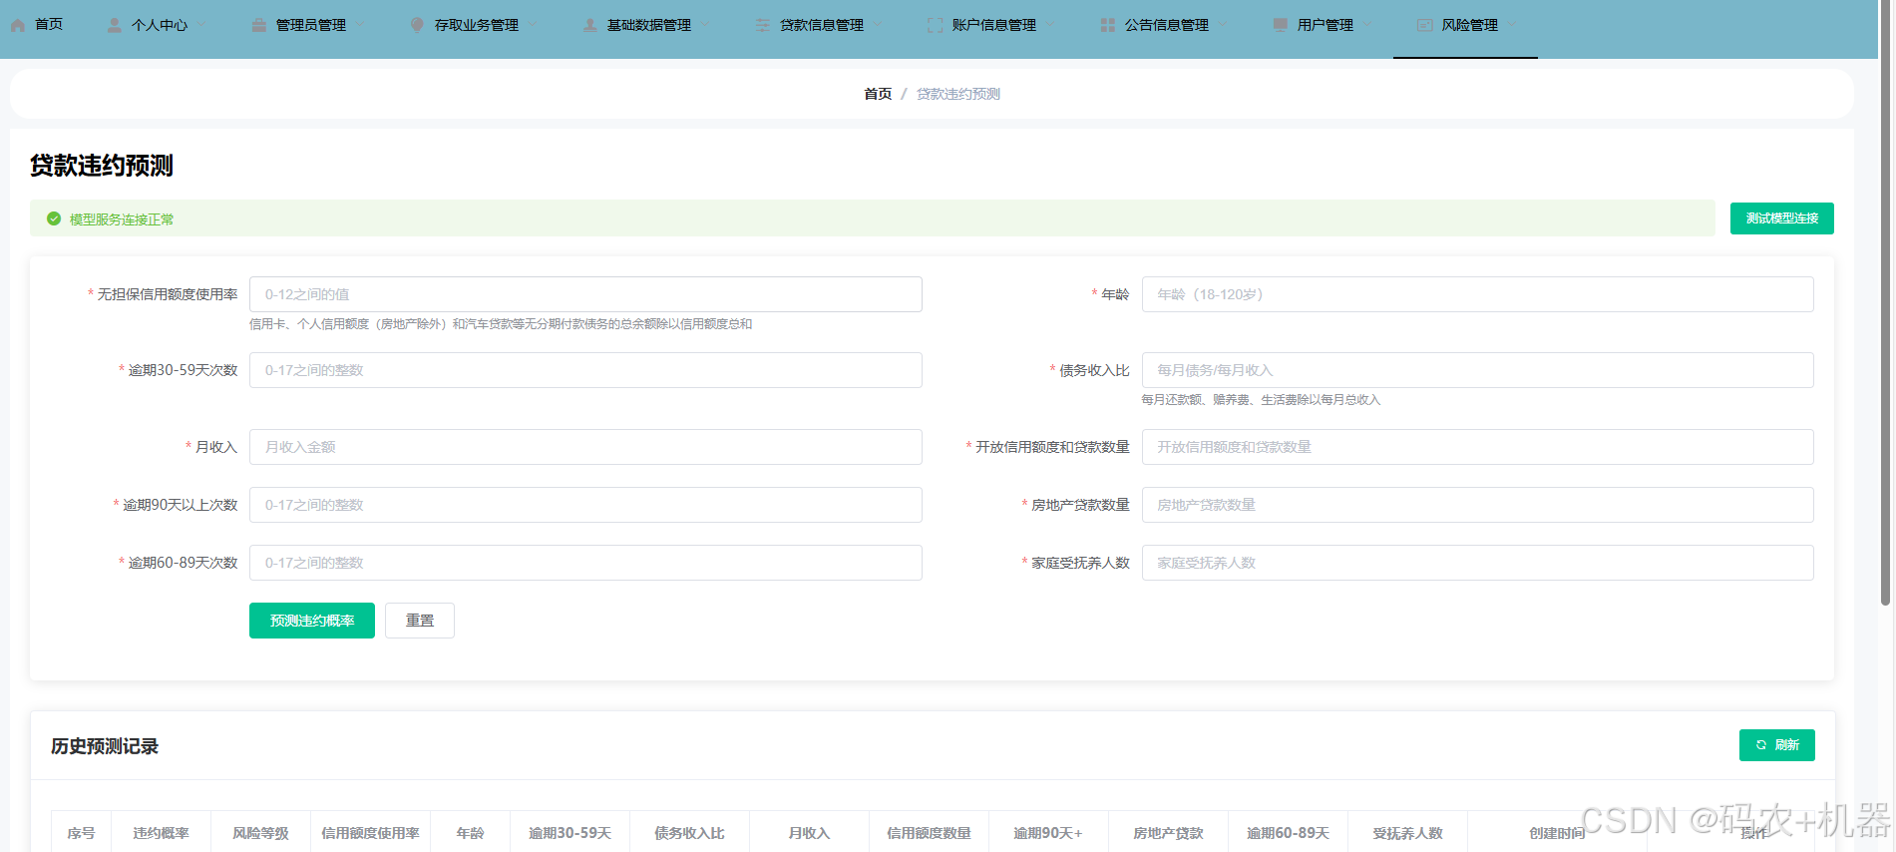The height and width of the screenshot is (852, 1896).
Task: Expand the 基础数据管理 dropdown arrow
Action: coord(704,25)
